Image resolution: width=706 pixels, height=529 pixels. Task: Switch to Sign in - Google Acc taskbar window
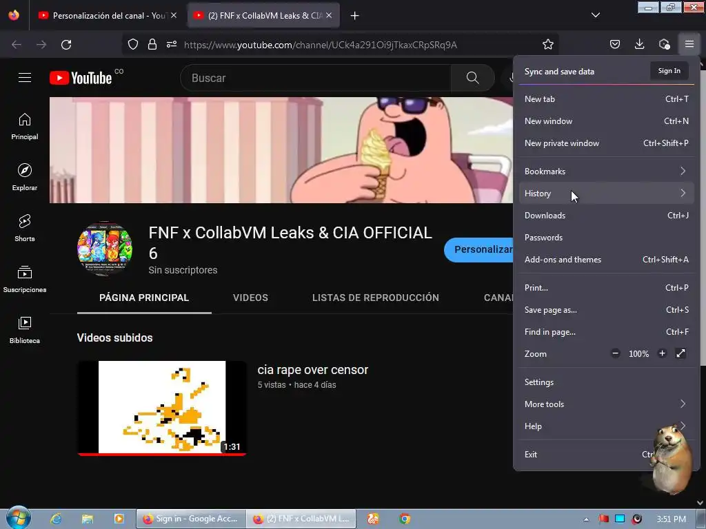[192, 519]
